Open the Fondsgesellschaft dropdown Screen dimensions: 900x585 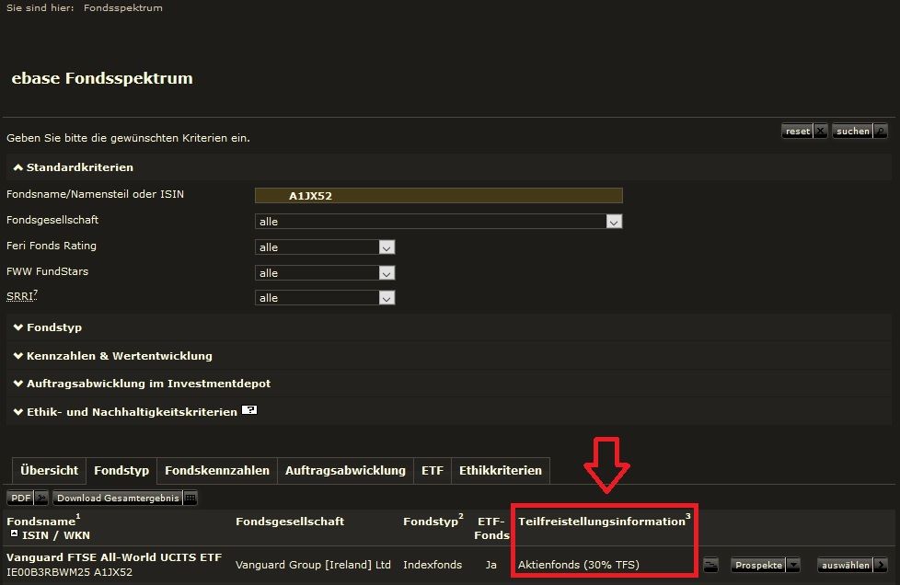614,222
